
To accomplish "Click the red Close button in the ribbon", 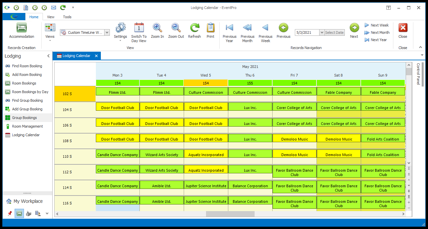I will (403, 31).
